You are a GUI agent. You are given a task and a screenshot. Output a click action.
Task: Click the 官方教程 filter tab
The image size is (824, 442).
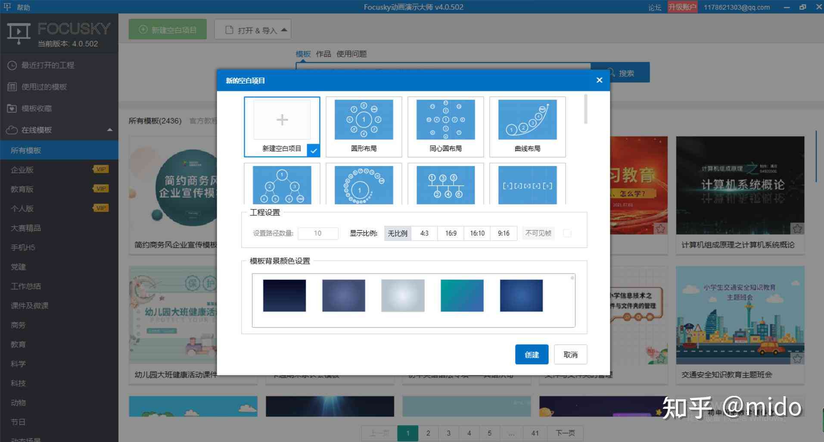click(203, 121)
